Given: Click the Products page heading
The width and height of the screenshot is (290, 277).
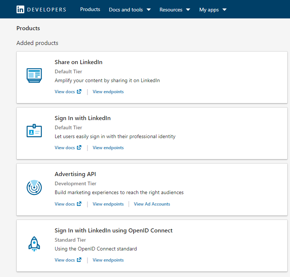Looking at the screenshot, I should click(x=28, y=28).
